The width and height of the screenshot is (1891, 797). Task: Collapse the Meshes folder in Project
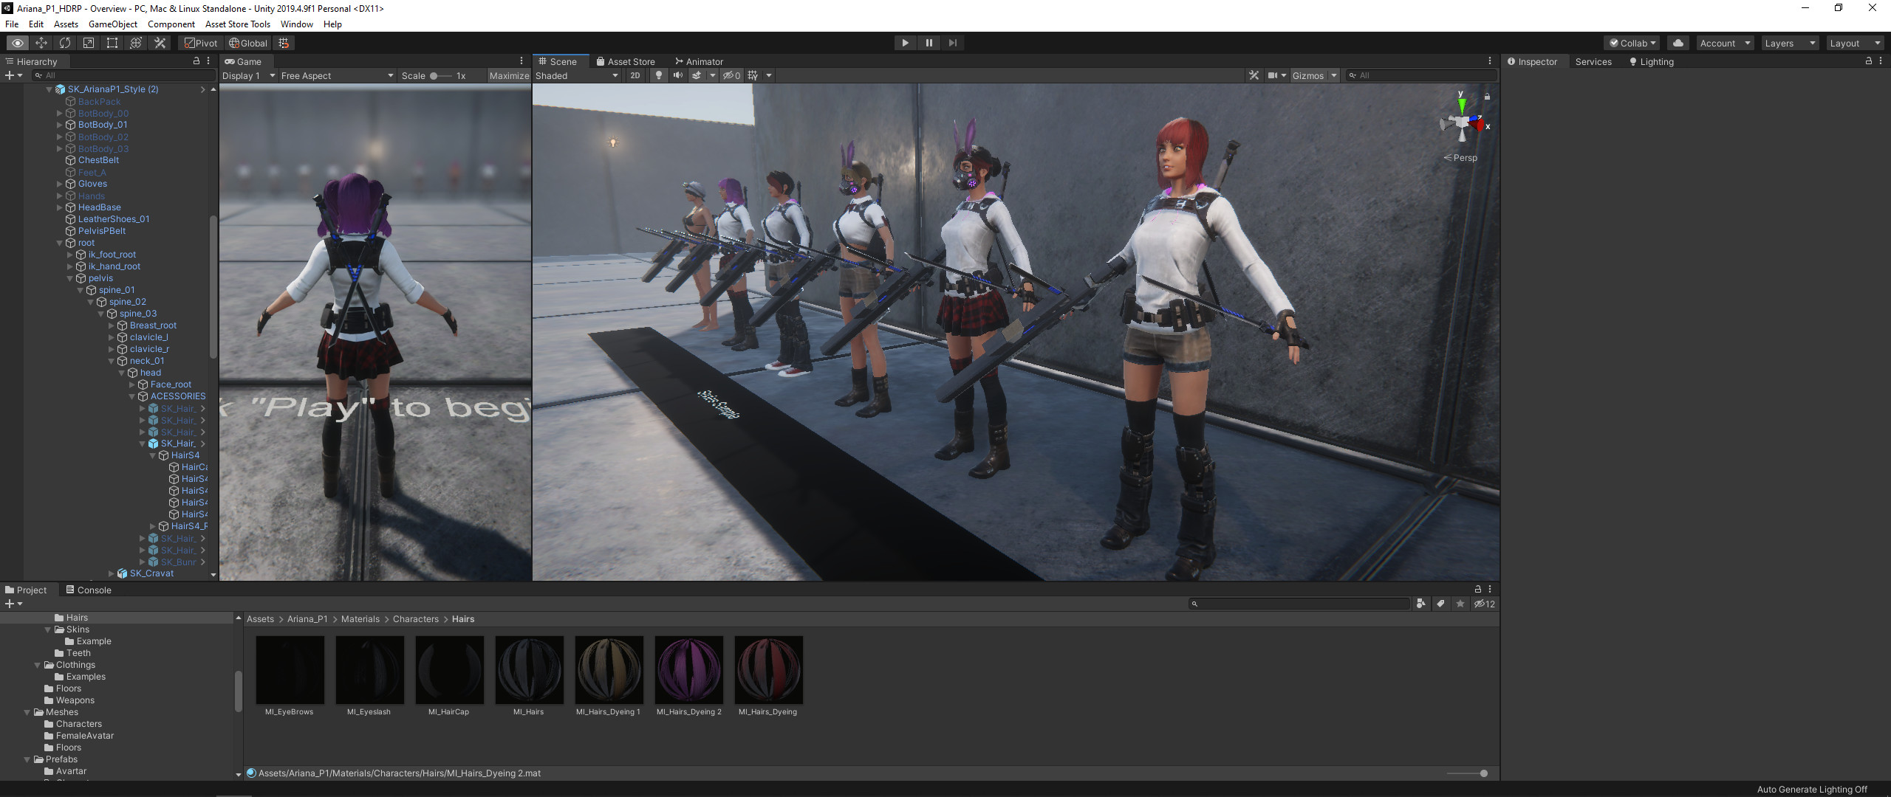[27, 712]
